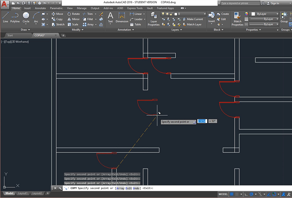Click the keyword search field

(x=240, y=3)
